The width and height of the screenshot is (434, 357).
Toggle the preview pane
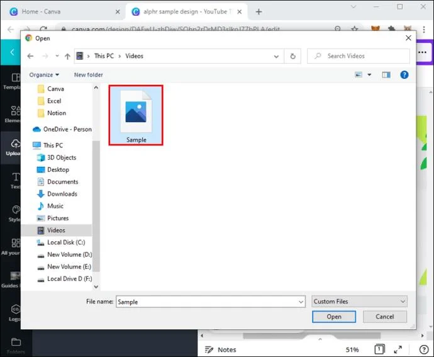[x=386, y=74]
